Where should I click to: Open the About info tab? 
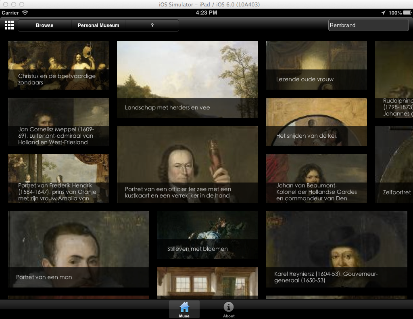229,309
